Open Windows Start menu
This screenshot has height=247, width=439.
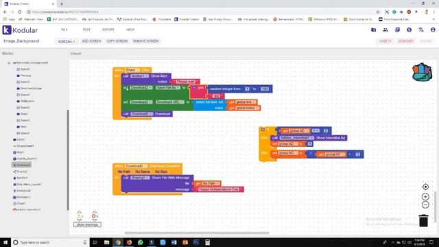click(5, 242)
